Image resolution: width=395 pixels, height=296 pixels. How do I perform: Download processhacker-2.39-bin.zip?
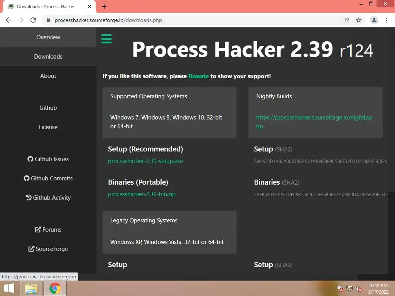click(142, 194)
